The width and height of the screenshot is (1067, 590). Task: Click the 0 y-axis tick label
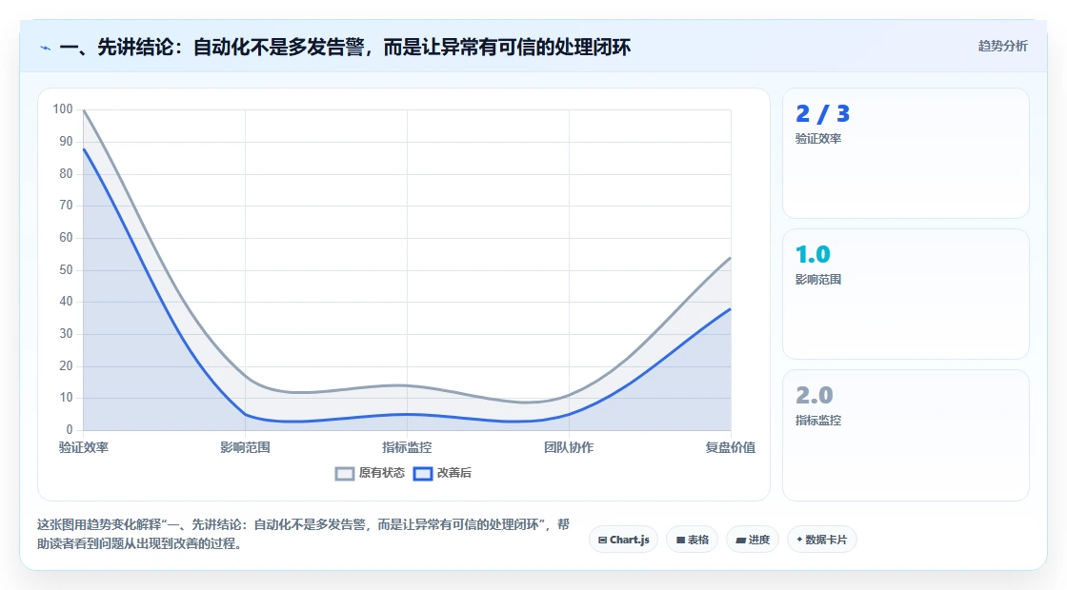70,429
